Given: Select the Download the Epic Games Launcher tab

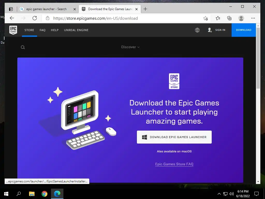Looking at the screenshot, I should click(110, 9).
